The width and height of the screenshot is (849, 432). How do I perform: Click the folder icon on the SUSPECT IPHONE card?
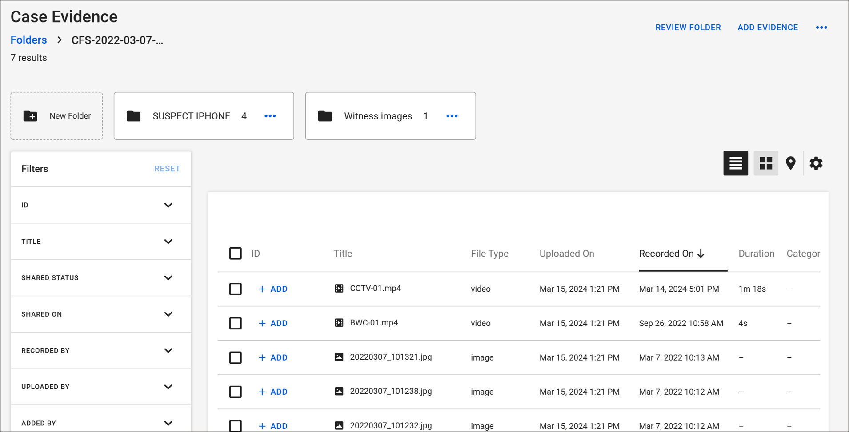coord(134,116)
